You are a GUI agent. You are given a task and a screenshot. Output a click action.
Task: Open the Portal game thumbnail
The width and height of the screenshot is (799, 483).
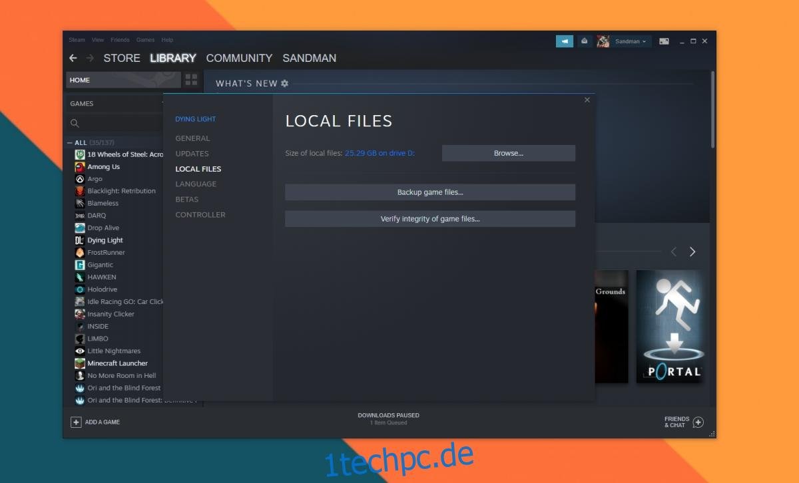[668, 326]
